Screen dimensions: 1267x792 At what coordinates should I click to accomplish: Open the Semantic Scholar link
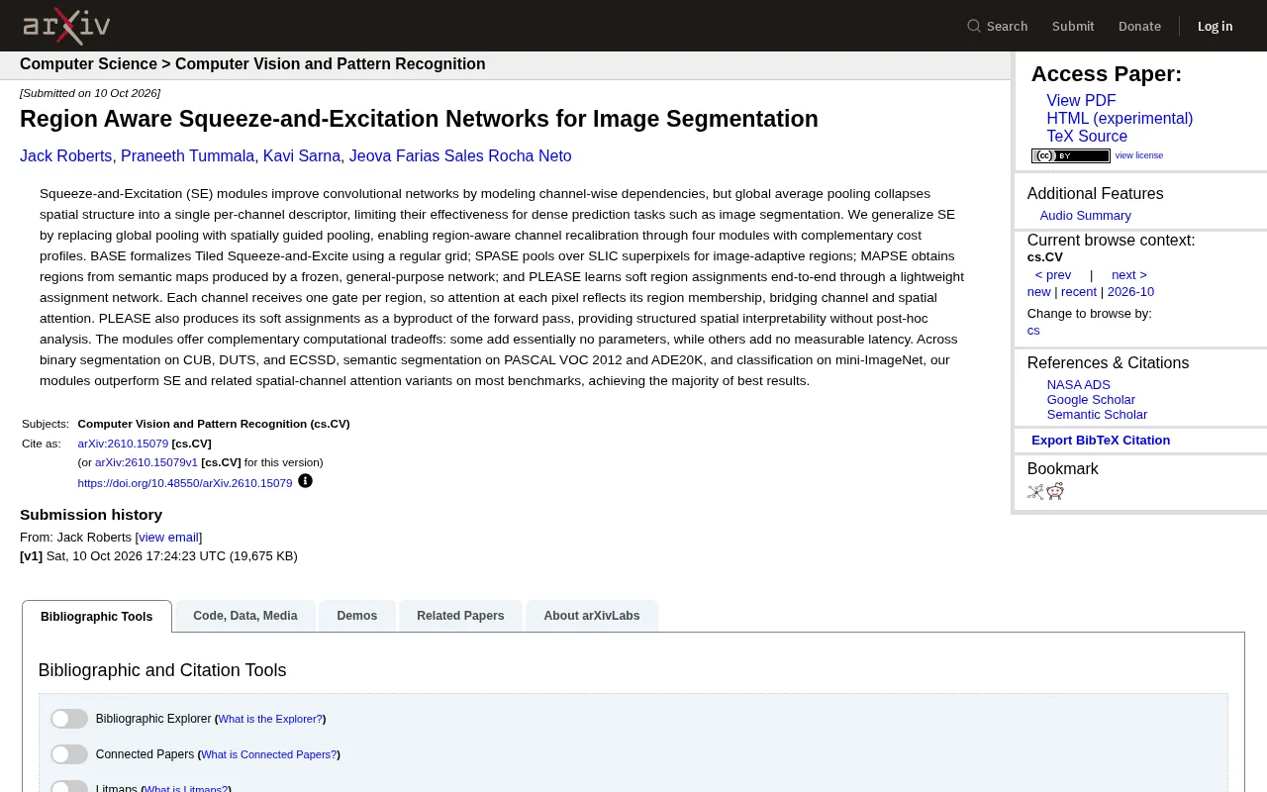click(1097, 415)
